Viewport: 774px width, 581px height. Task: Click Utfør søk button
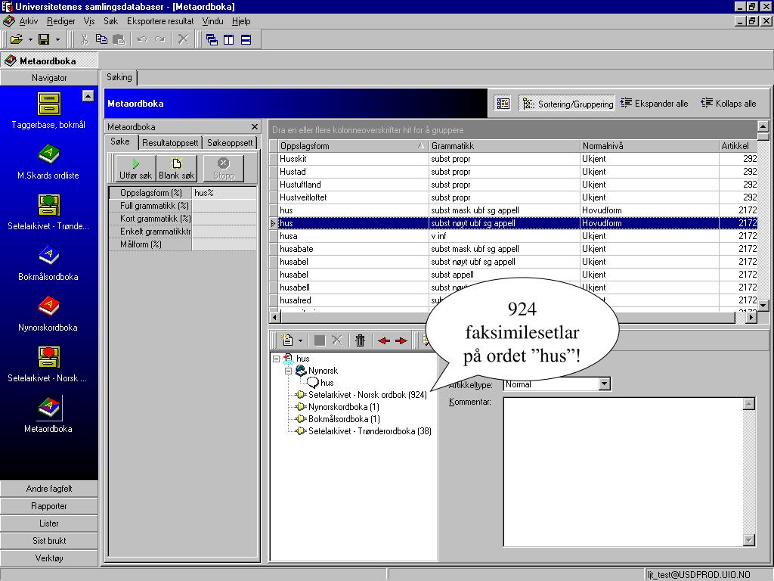[136, 169]
